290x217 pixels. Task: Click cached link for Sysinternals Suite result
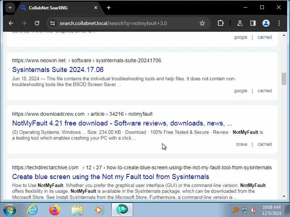click(x=265, y=91)
